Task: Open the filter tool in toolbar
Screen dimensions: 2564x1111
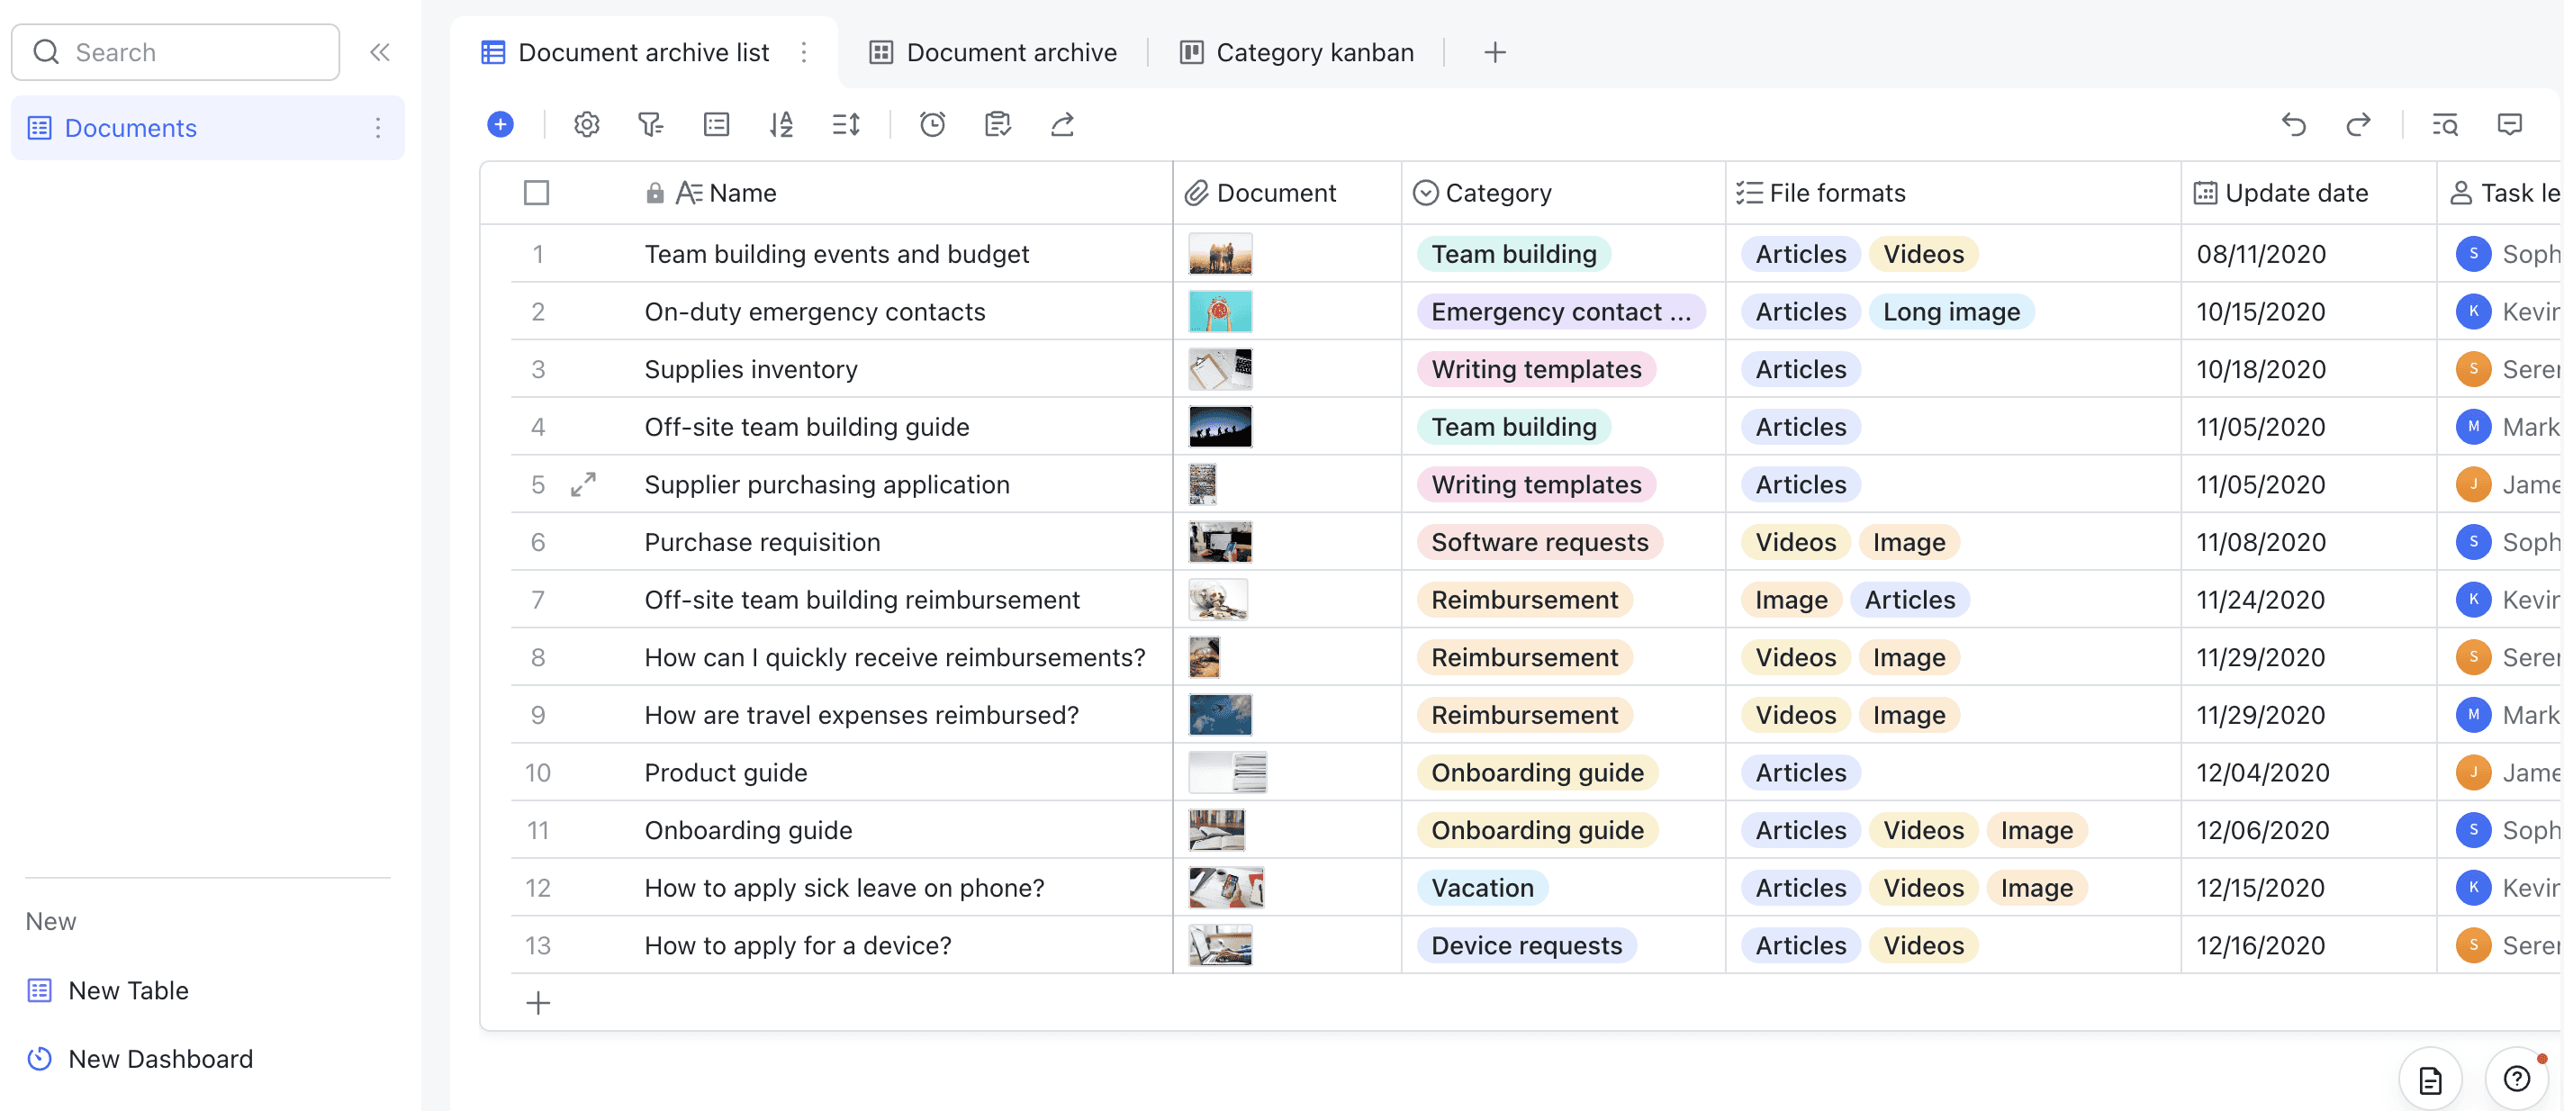Action: tap(650, 124)
